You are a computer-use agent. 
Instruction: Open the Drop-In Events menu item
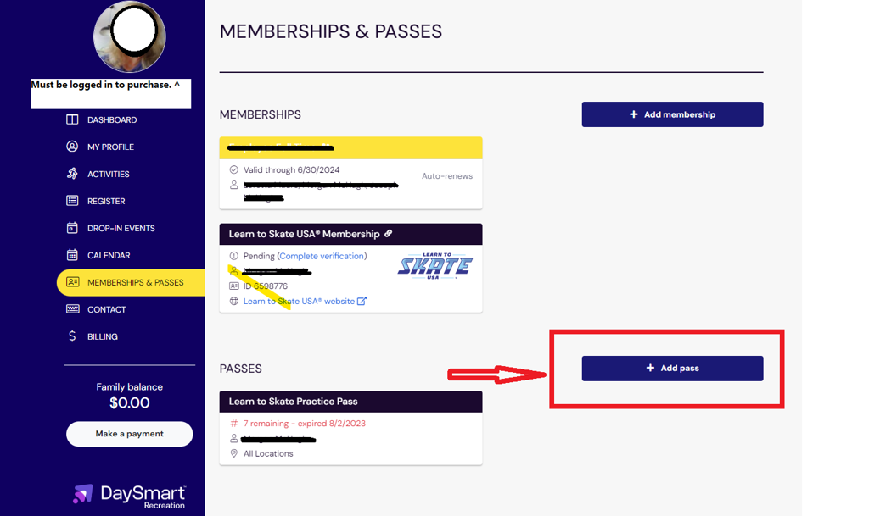point(121,228)
